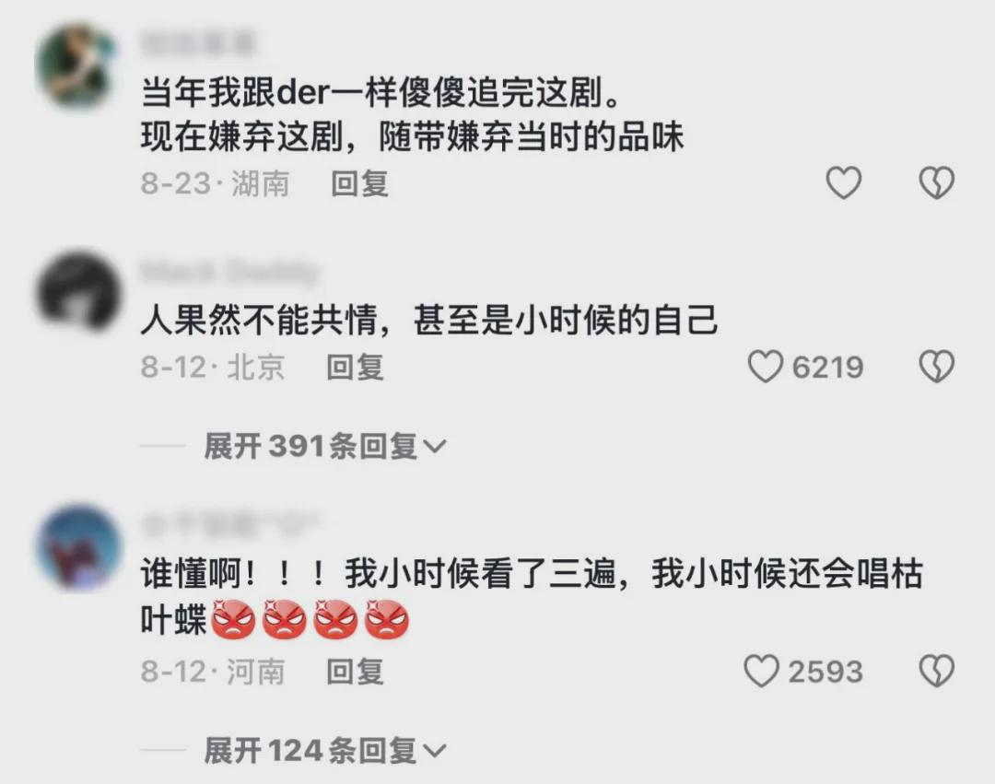Like the Beijing comment with 6219 likes
The height and width of the screenshot is (784, 995).
click(x=766, y=367)
